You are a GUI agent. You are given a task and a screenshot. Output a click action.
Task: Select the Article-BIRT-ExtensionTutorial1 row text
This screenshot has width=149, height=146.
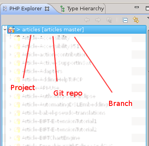point(59,121)
